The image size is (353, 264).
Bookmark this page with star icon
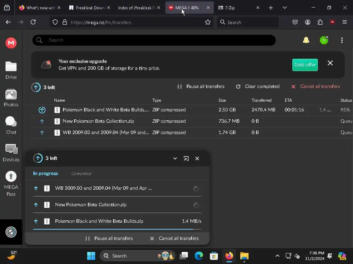coord(208,22)
